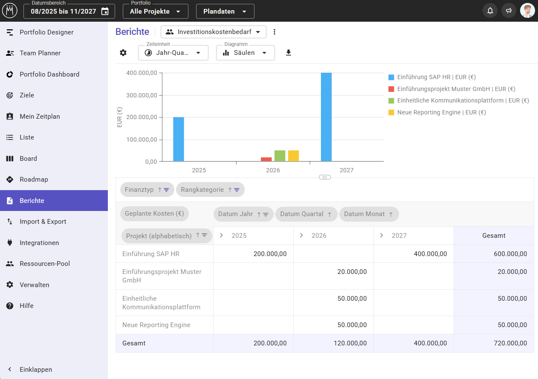Click the notification bell icon
The image size is (538, 379).
[490, 11]
